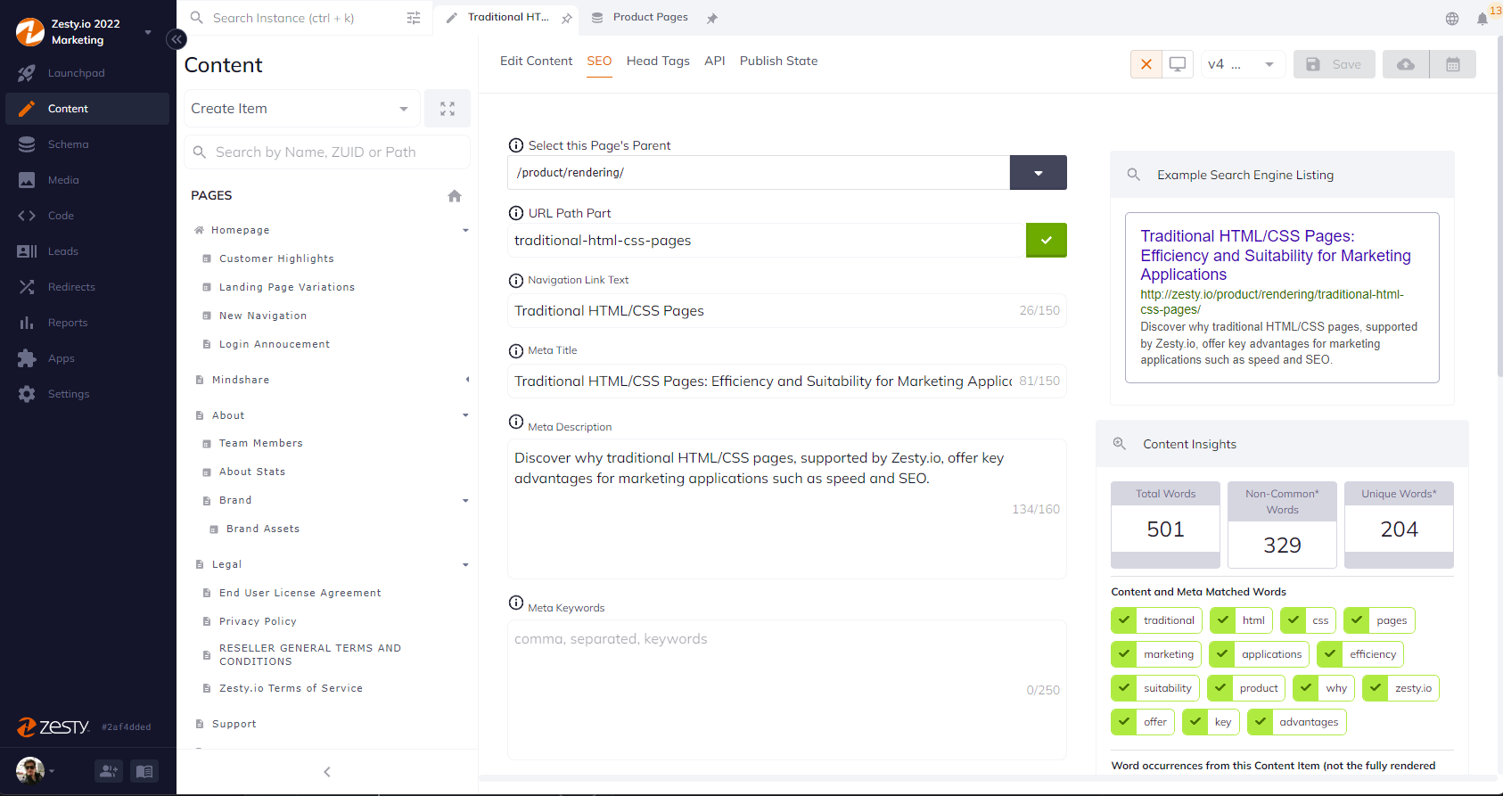Unpin the Product Pages tab
The height and width of the screenshot is (796, 1503).
point(711,18)
